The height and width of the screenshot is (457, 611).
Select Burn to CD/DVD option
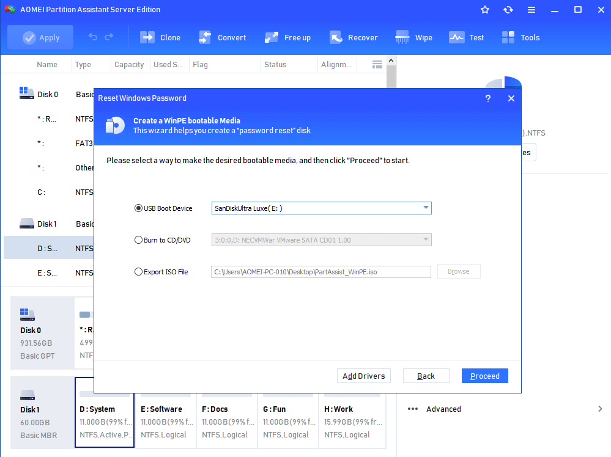click(x=163, y=240)
